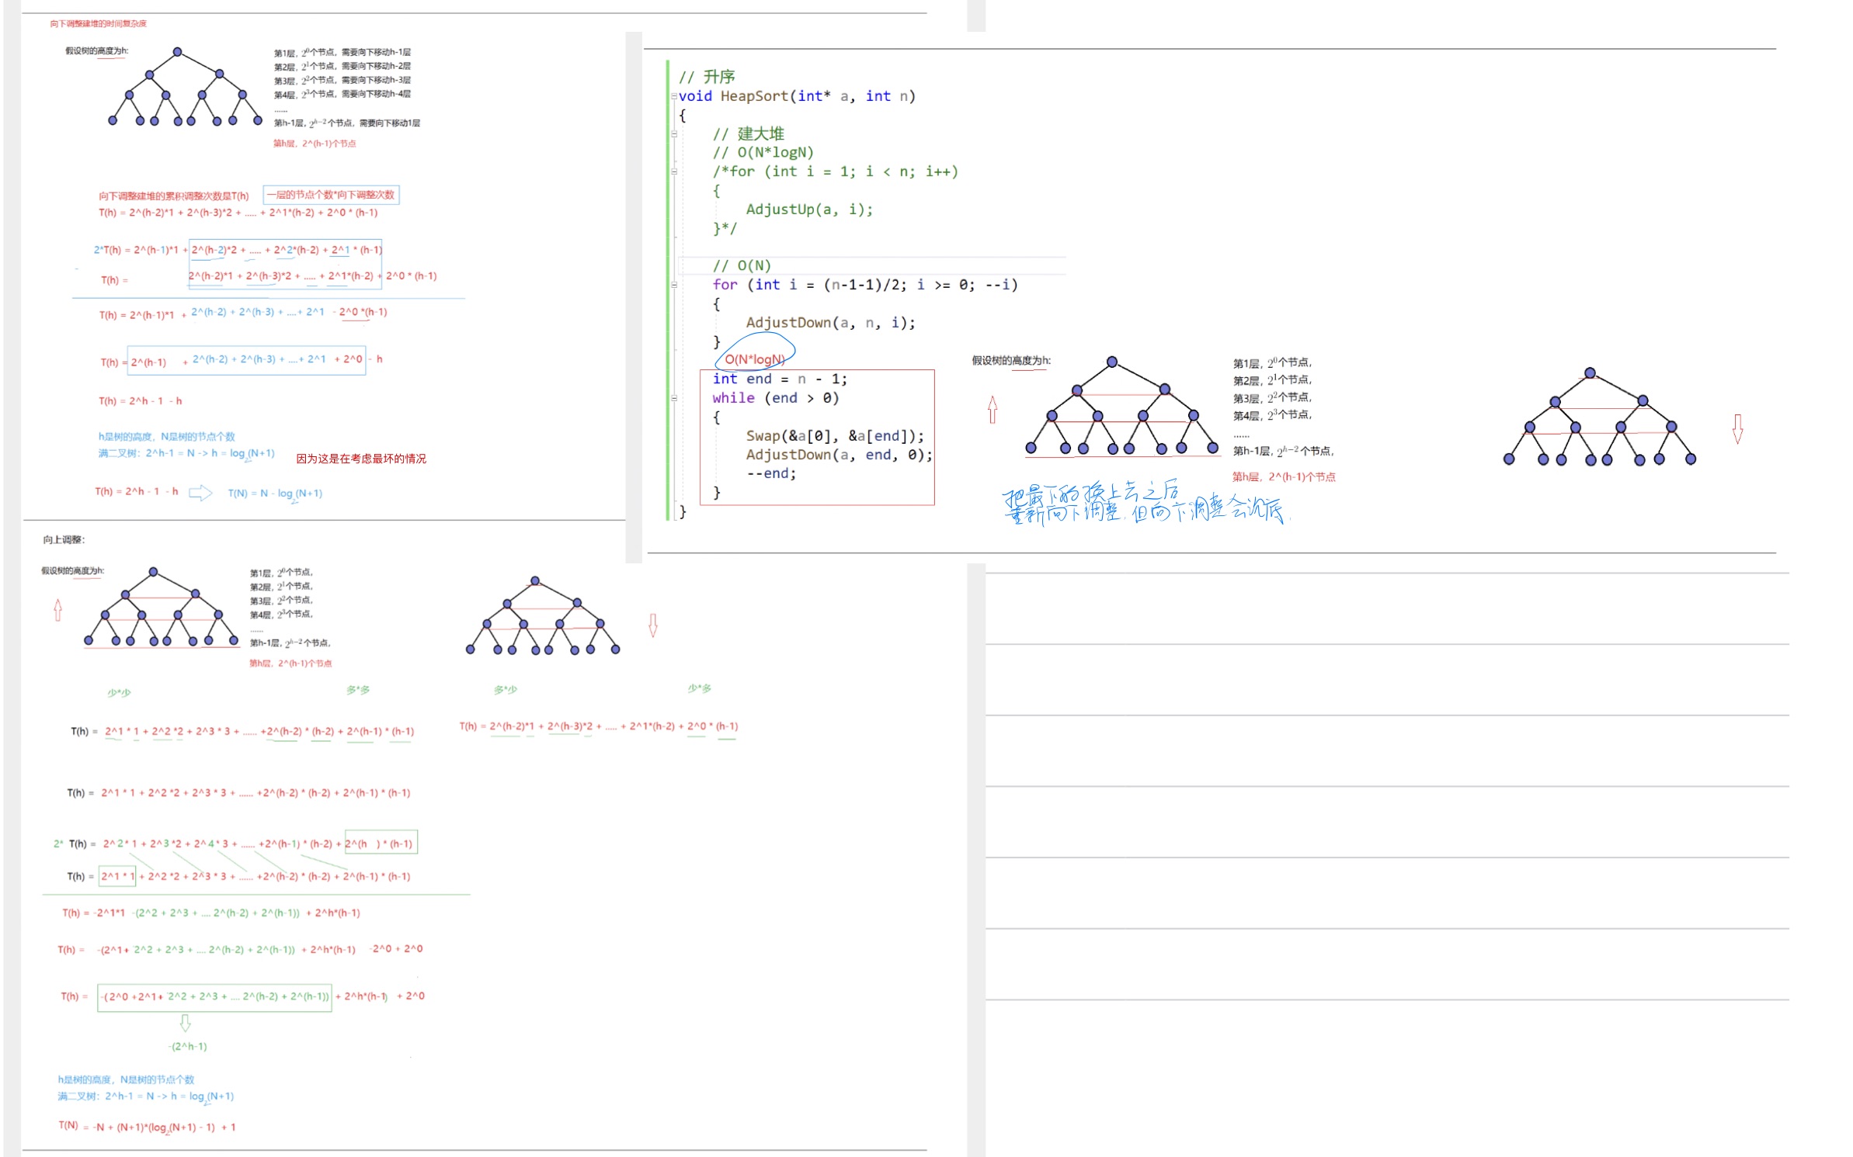This screenshot has width=1853, height=1157.
Task: Click the 向下调整建堆的时间复杂度 title
Action: click(98, 24)
